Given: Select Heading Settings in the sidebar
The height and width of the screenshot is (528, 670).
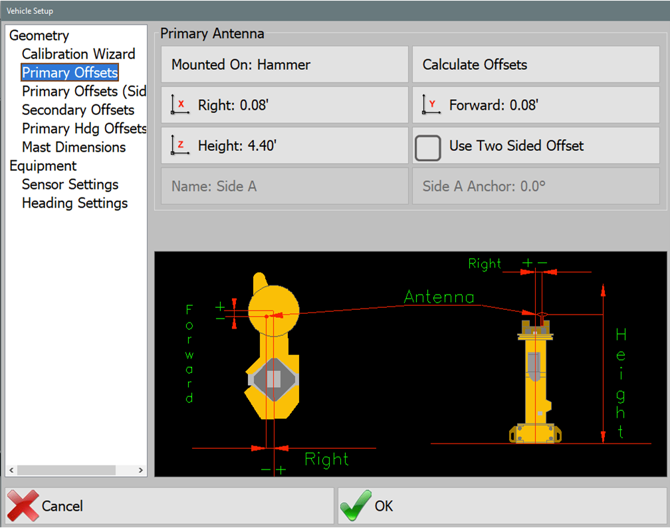Looking at the screenshot, I should (74, 203).
